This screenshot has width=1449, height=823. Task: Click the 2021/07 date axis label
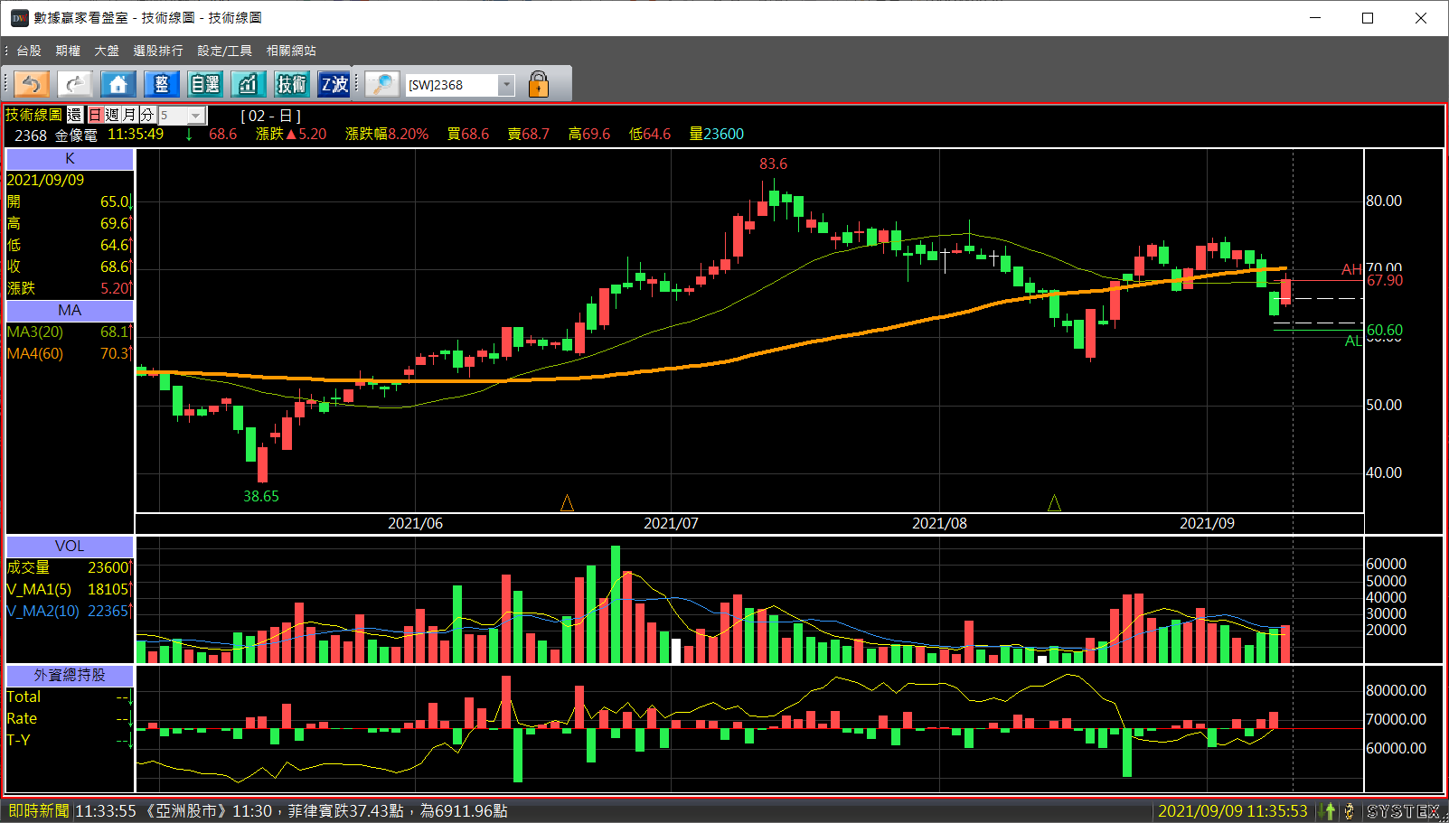point(671,523)
